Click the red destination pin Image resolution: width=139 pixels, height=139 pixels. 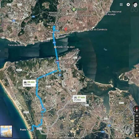[x=66, y=29]
